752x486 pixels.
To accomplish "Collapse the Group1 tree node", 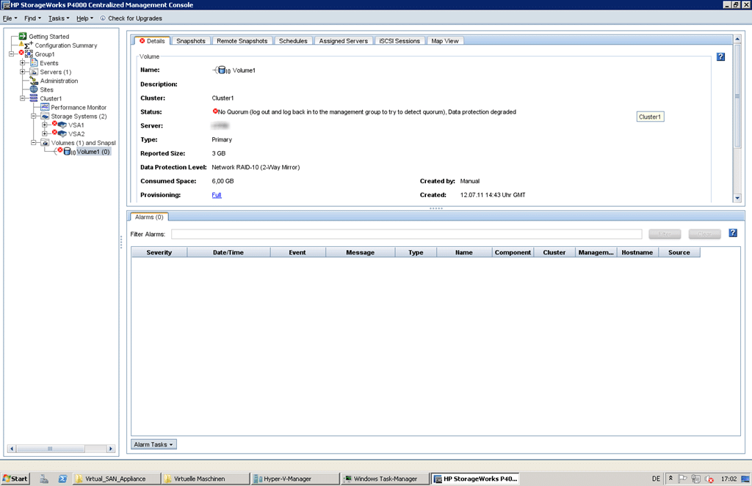I will [x=12, y=54].
